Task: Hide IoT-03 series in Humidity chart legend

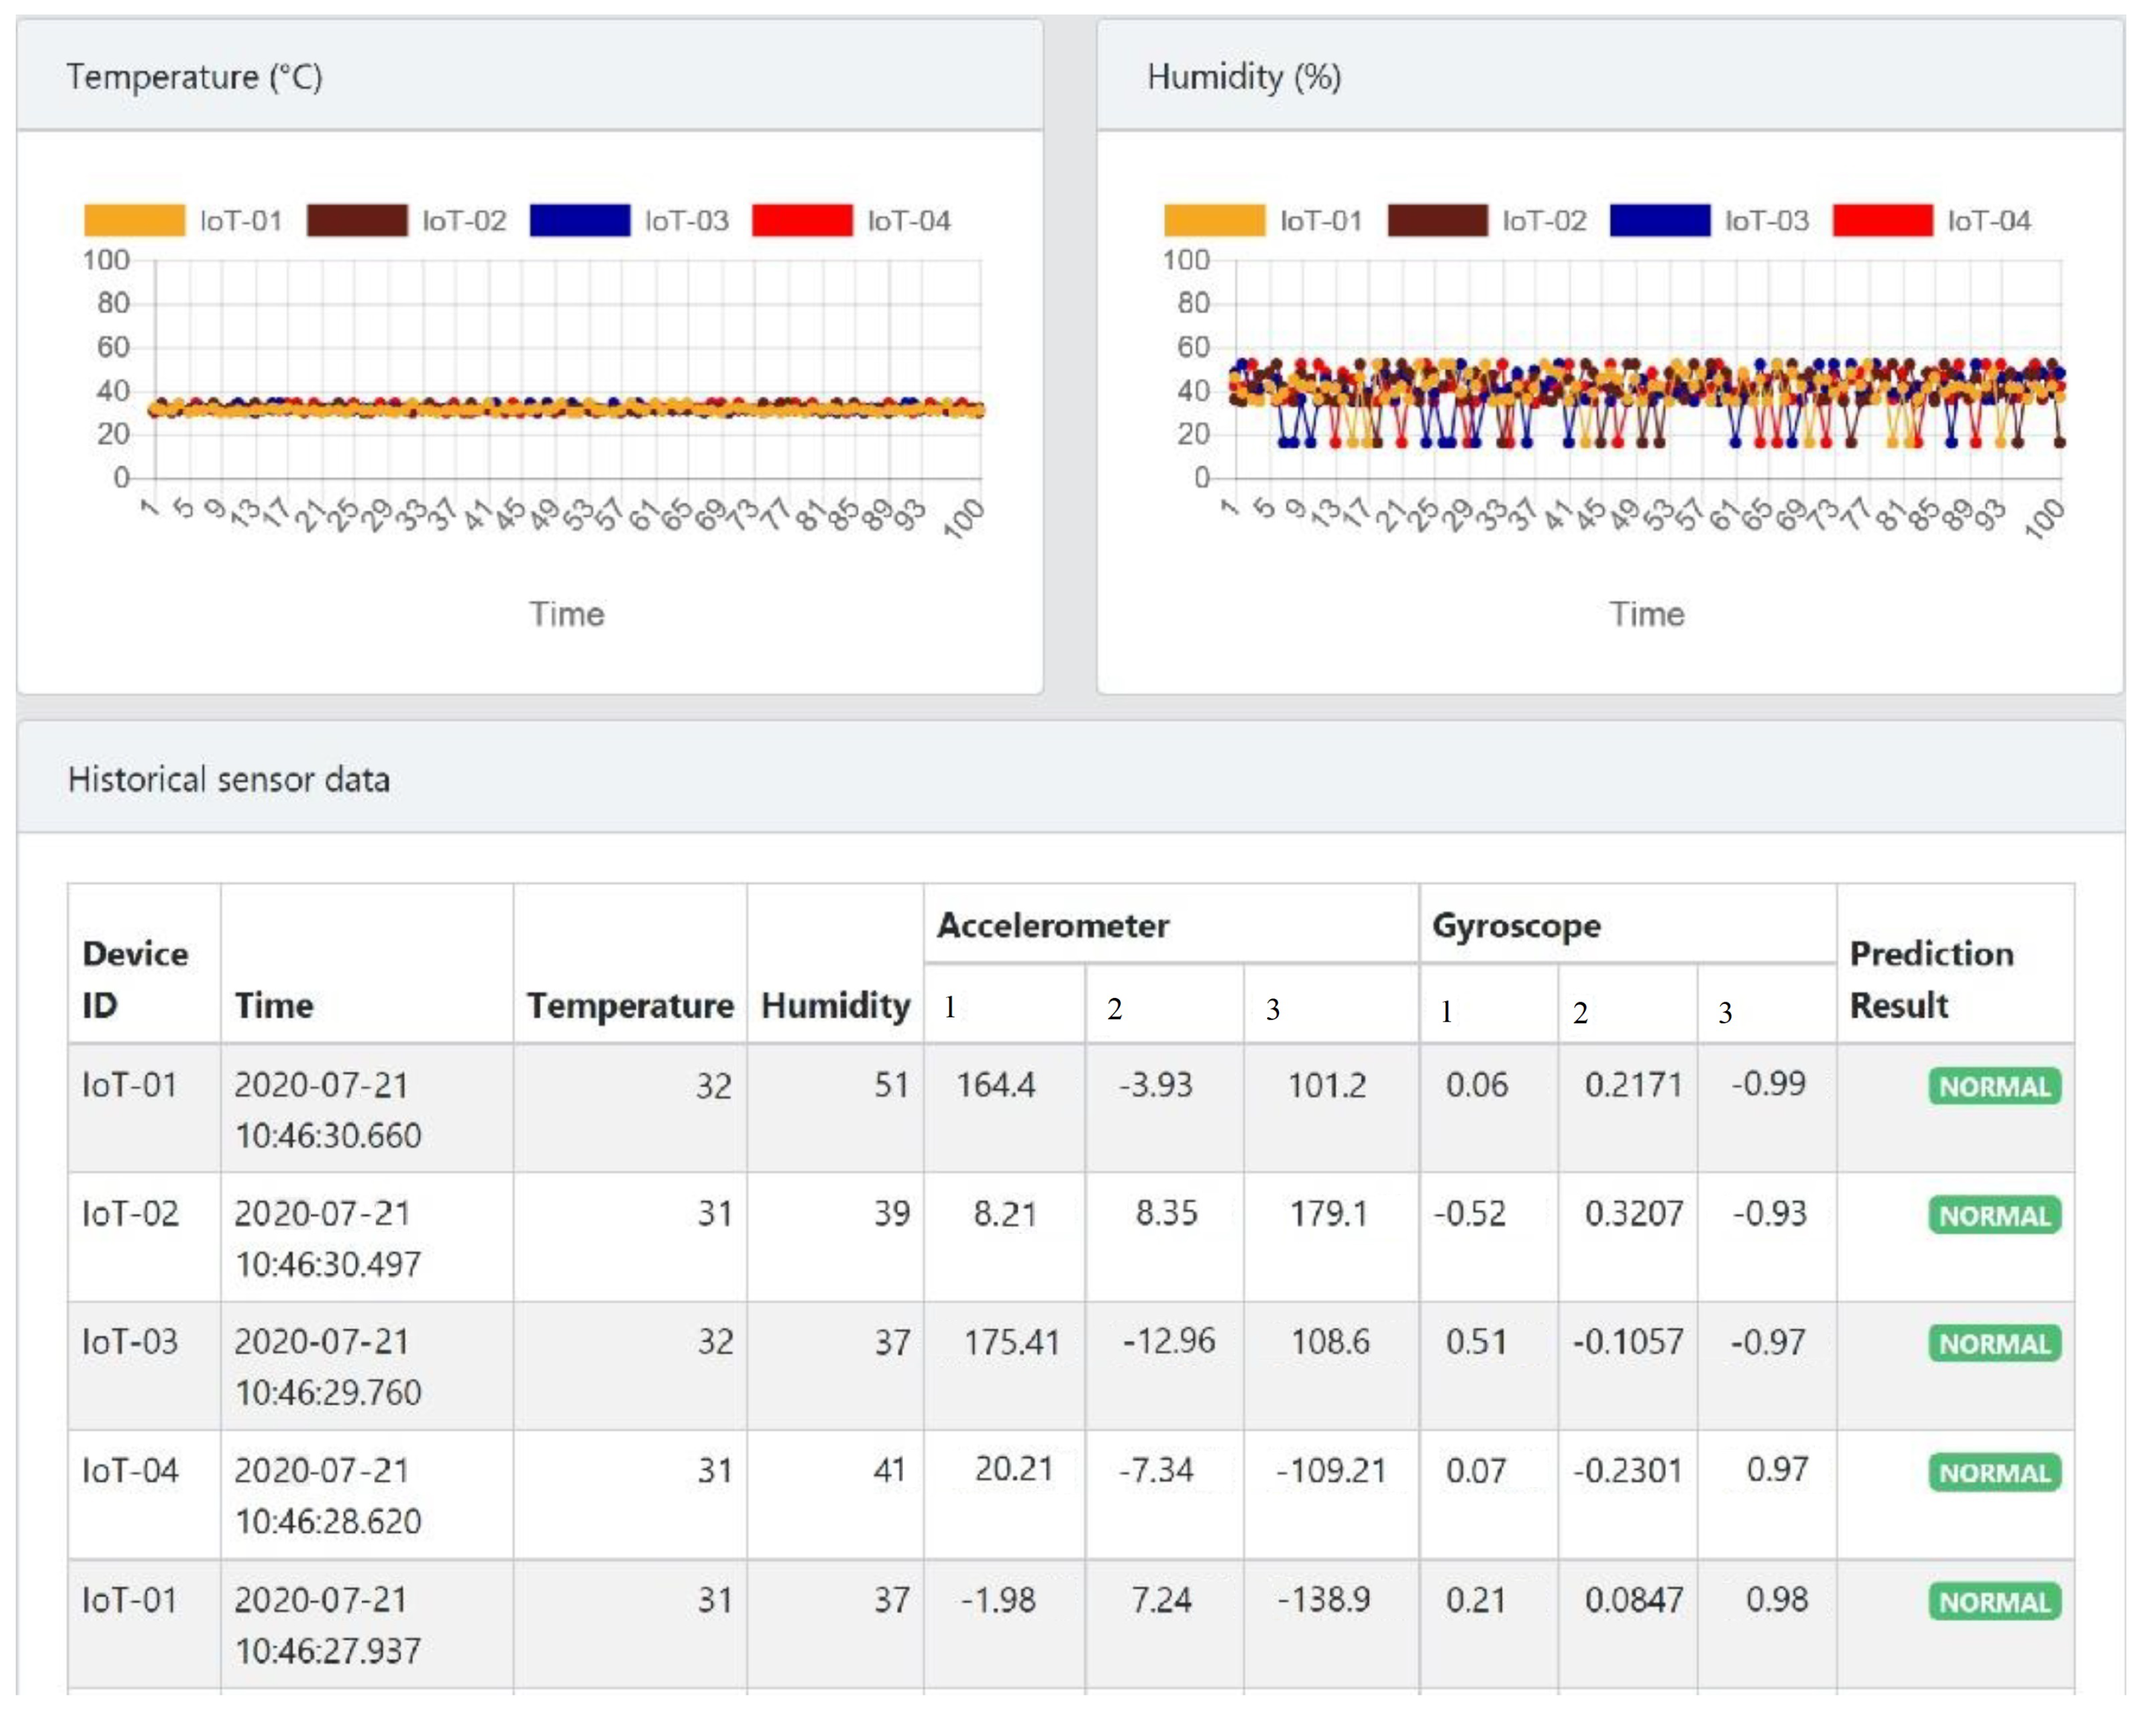Action: coord(1660,220)
